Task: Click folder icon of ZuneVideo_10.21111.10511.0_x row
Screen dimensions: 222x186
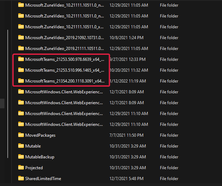Action: (x=21, y=27)
